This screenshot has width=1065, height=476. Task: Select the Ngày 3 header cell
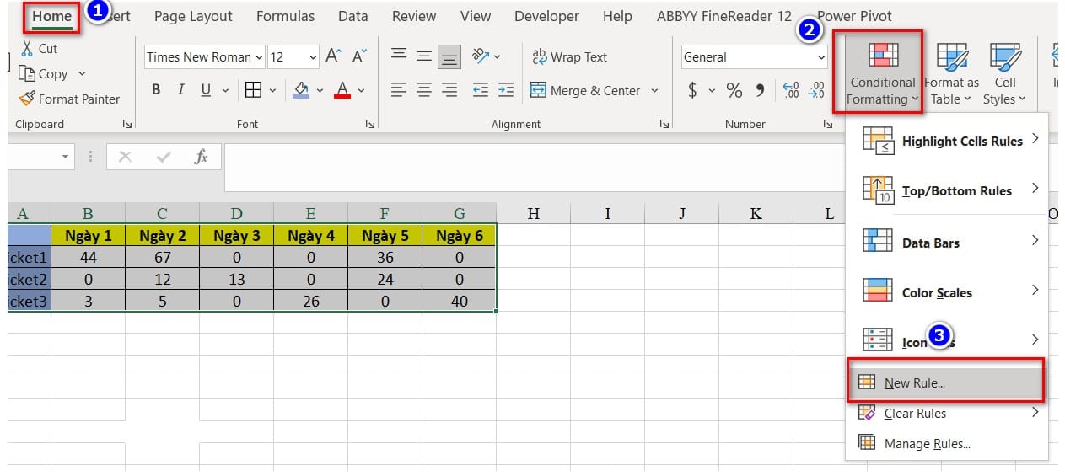pyautogui.click(x=236, y=235)
